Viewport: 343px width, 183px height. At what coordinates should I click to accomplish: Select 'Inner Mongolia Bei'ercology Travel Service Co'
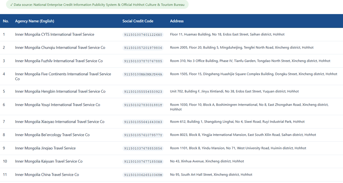(x=52, y=135)
